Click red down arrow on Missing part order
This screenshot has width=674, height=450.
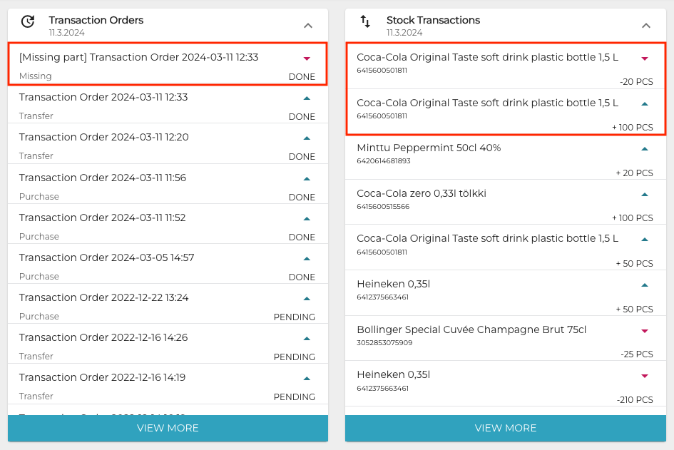click(x=307, y=58)
